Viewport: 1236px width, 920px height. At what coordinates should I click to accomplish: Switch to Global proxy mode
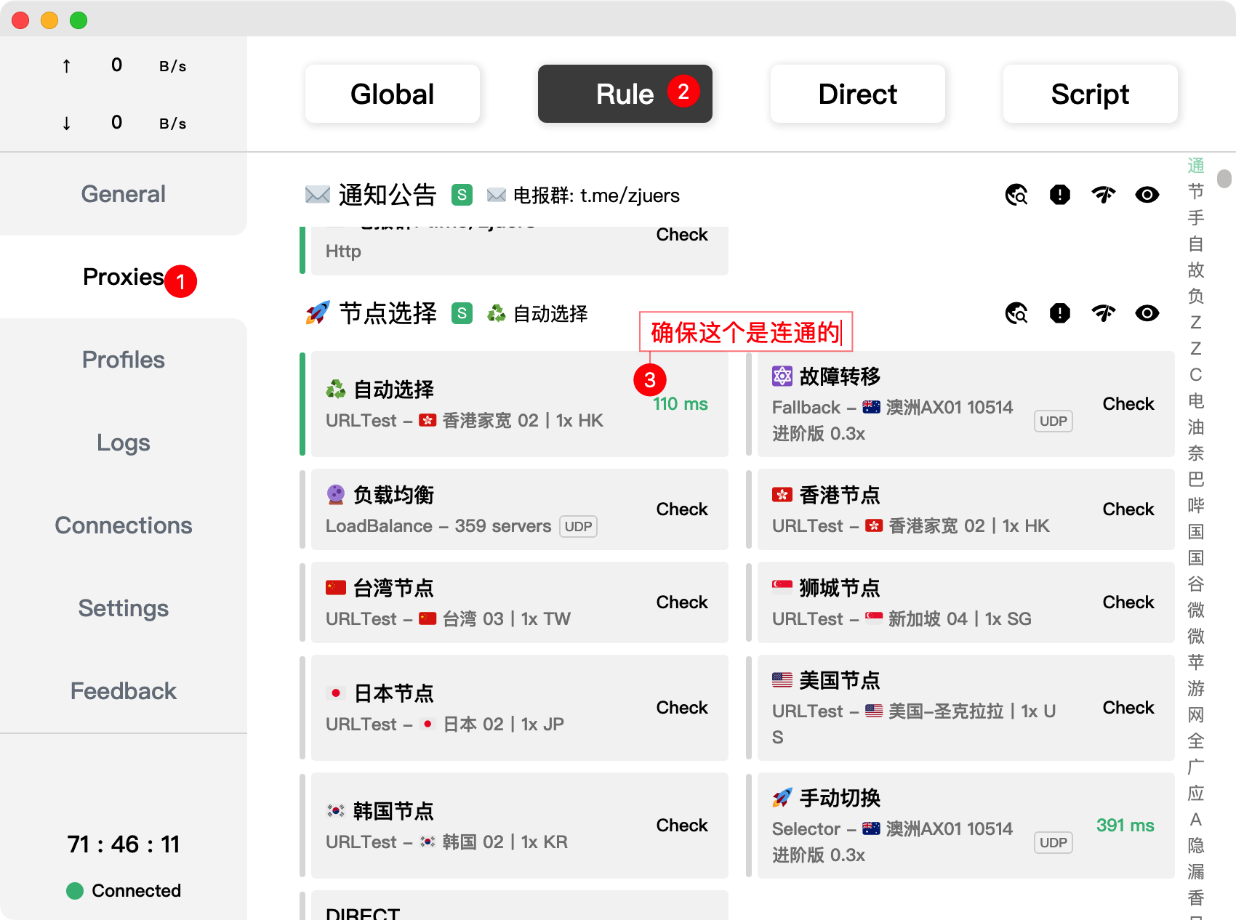392,94
